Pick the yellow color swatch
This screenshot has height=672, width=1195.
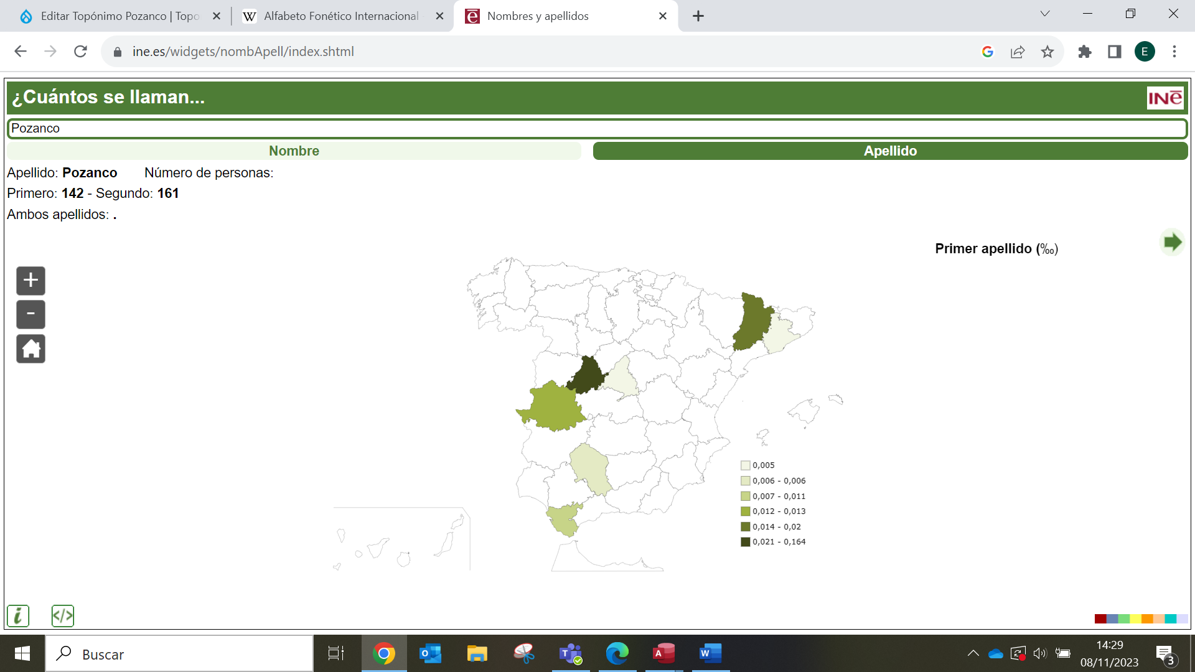[1136, 618]
